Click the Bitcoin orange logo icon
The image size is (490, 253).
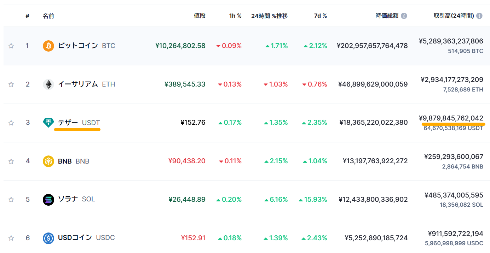click(48, 46)
